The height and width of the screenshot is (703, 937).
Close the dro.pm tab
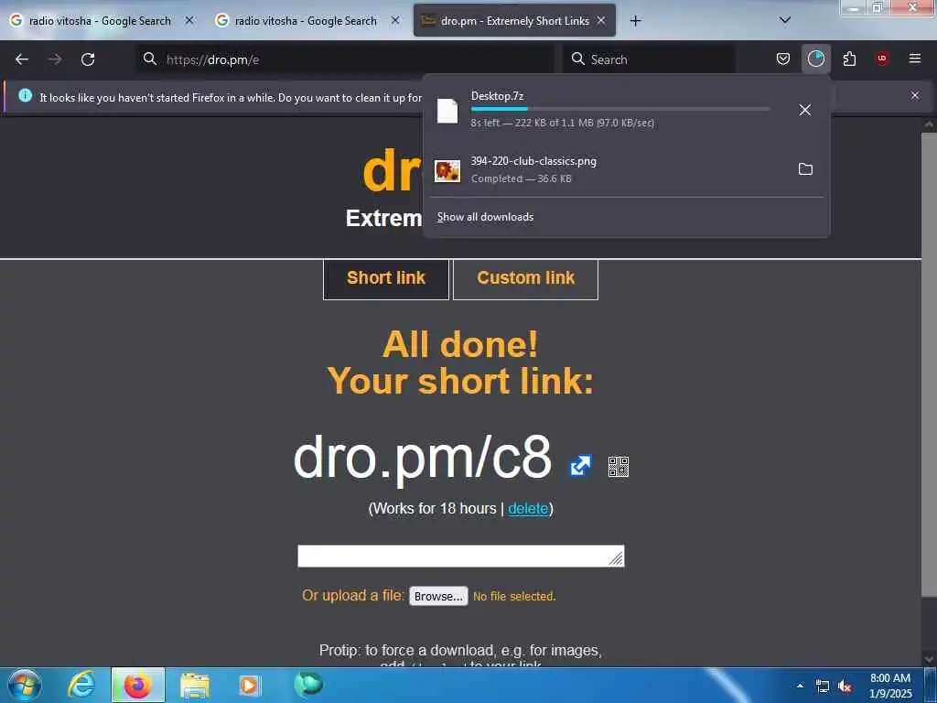pos(601,20)
